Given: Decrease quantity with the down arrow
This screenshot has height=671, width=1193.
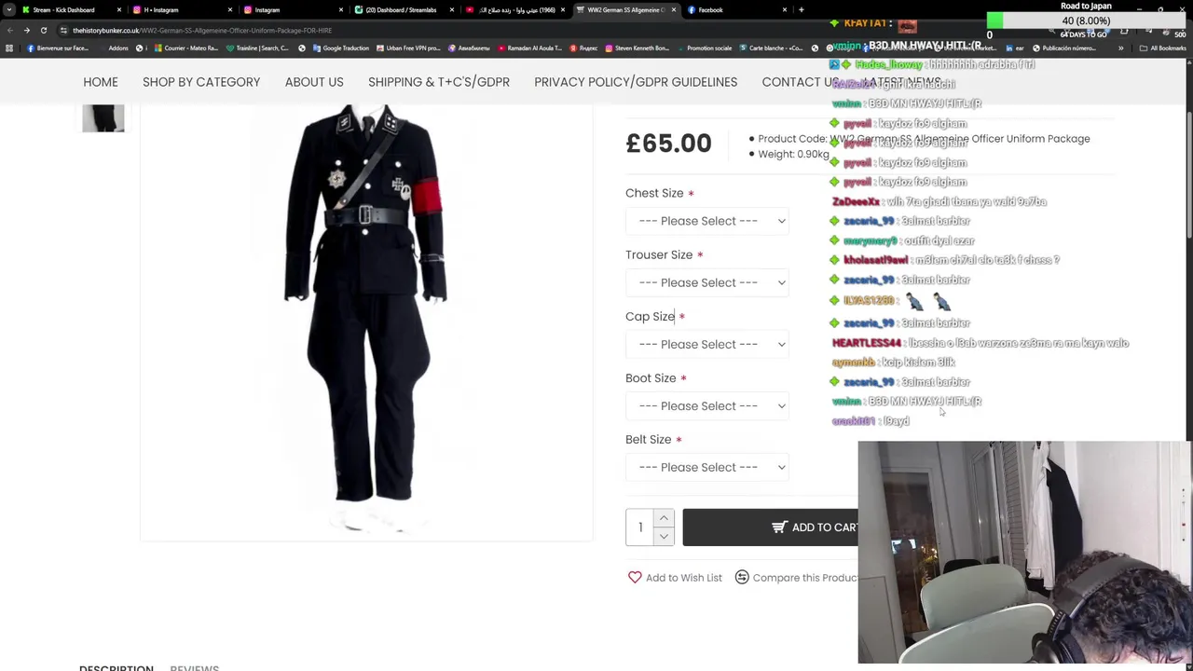Looking at the screenshot, I should (664, 536).
